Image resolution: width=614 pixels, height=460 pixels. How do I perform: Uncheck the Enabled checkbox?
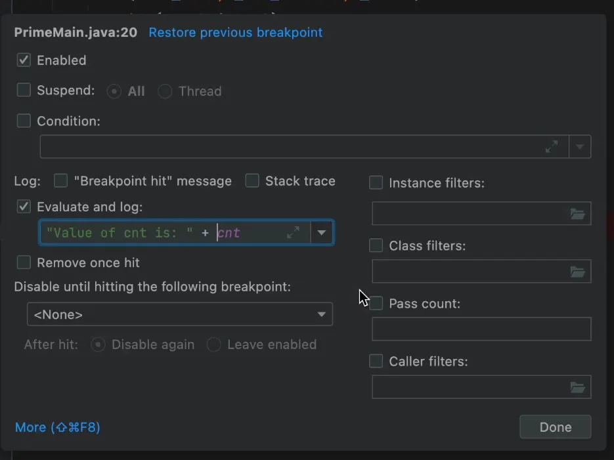click(24, 60)
